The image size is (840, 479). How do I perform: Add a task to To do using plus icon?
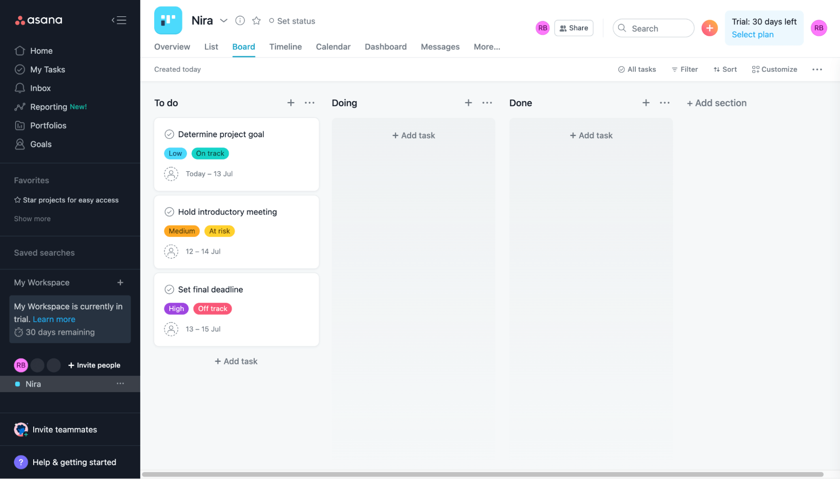pos(291,103)
